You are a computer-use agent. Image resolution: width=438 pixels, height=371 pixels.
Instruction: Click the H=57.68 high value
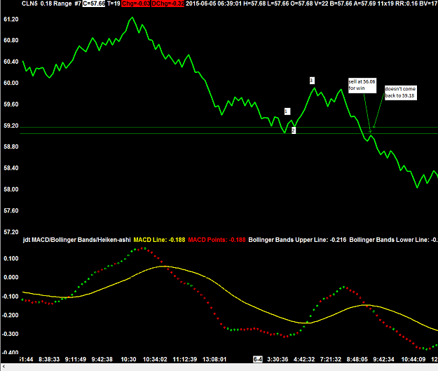point(254,4)
